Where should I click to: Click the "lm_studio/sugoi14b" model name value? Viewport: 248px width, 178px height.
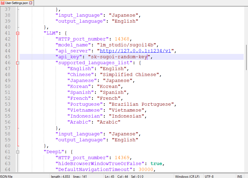coord(127,45)
